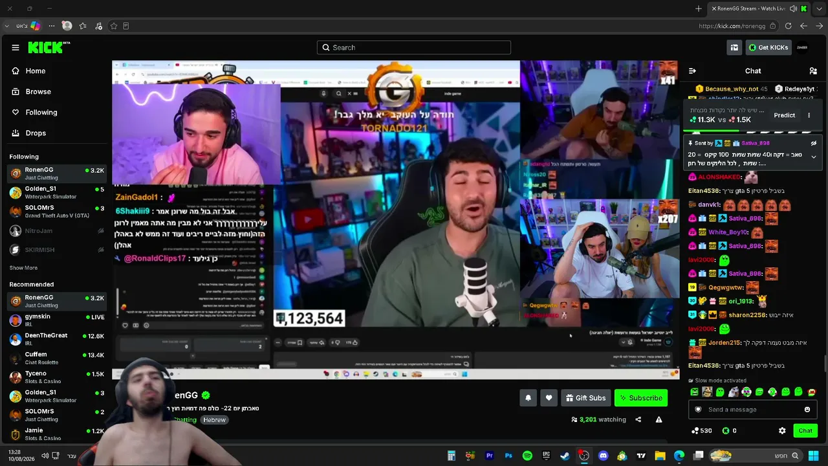Click the chat identity shield icon
Image resolution: width=828 pixels, height=466 pixels.
(x=698, y=410)
